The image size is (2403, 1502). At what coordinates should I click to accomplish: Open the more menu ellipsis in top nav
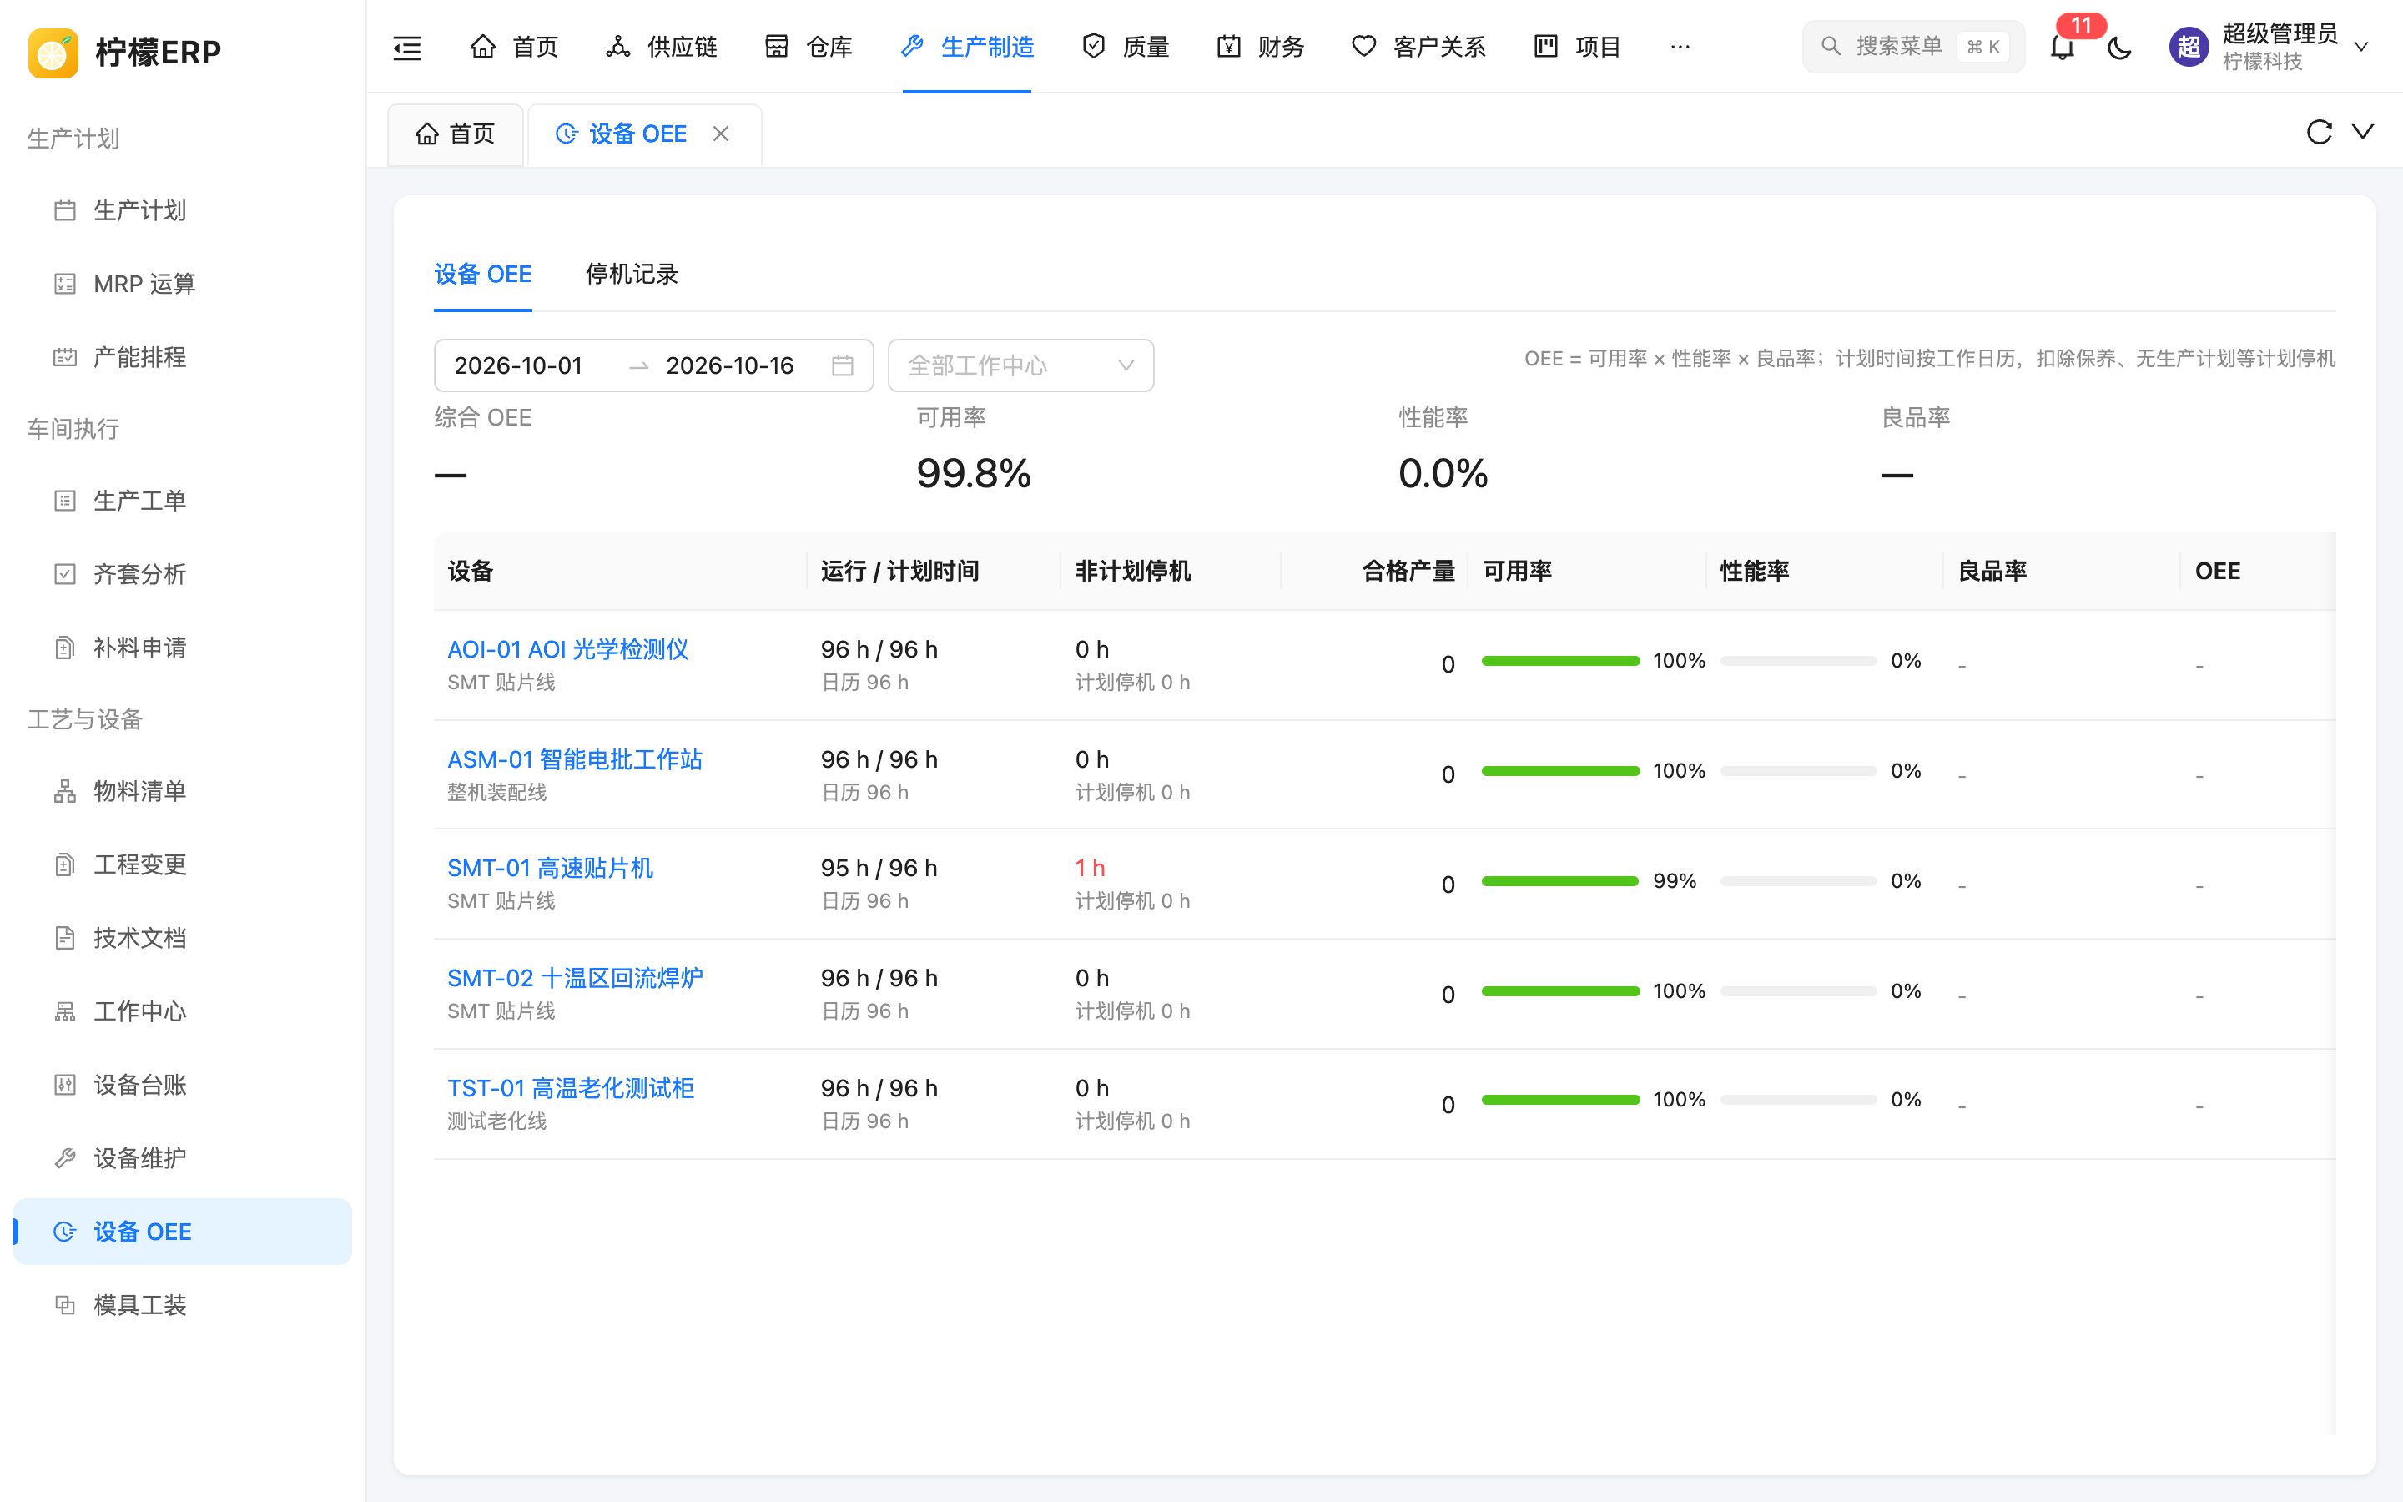[x=1680, y=47]
